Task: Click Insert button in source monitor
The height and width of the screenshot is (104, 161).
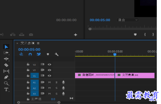Action: 13,34
